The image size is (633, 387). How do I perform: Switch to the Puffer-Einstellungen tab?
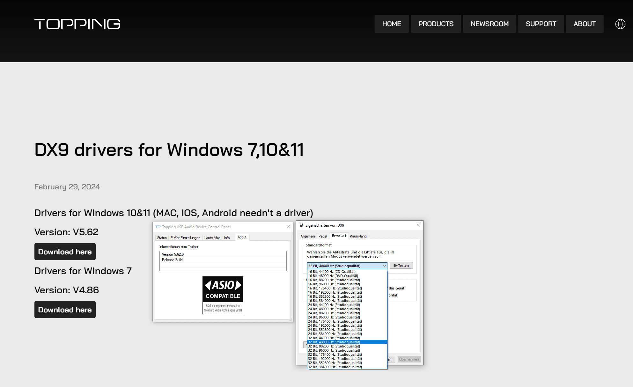click(x=185, y=238)
